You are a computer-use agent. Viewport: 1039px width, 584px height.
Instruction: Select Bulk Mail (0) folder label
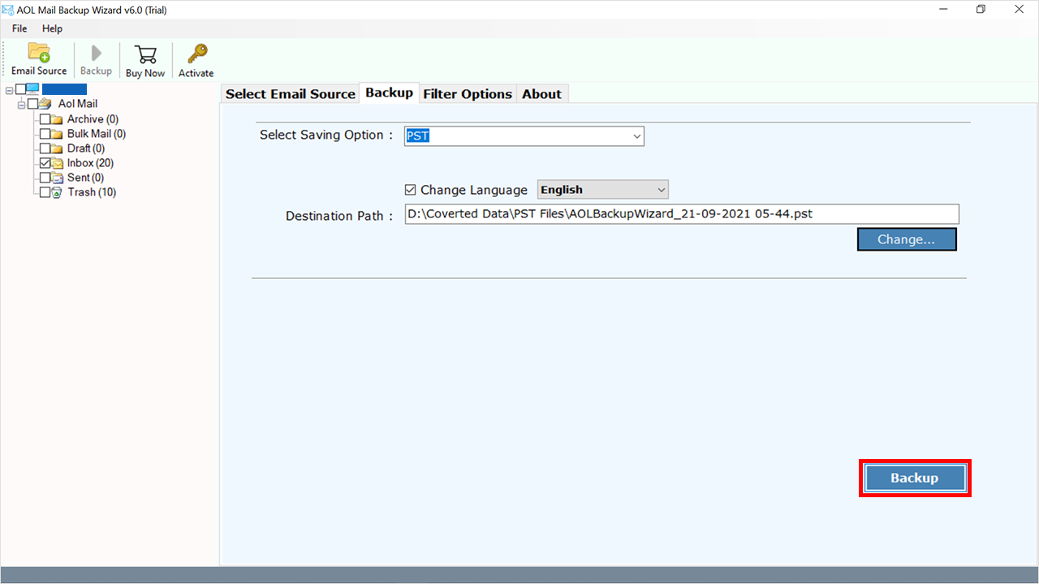[97, 134]
